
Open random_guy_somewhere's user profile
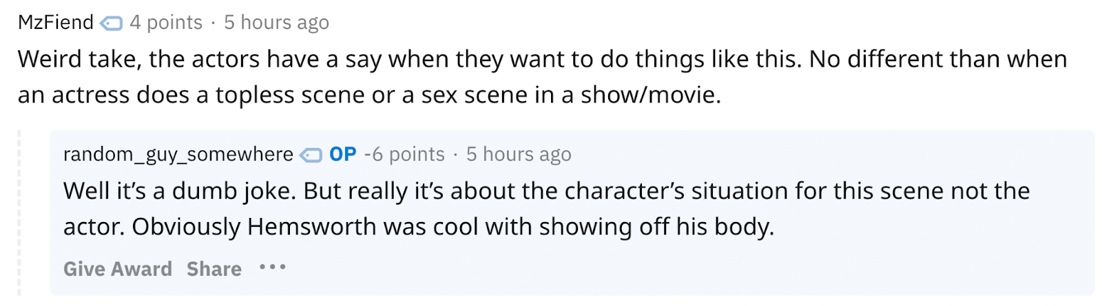point(178,155)
